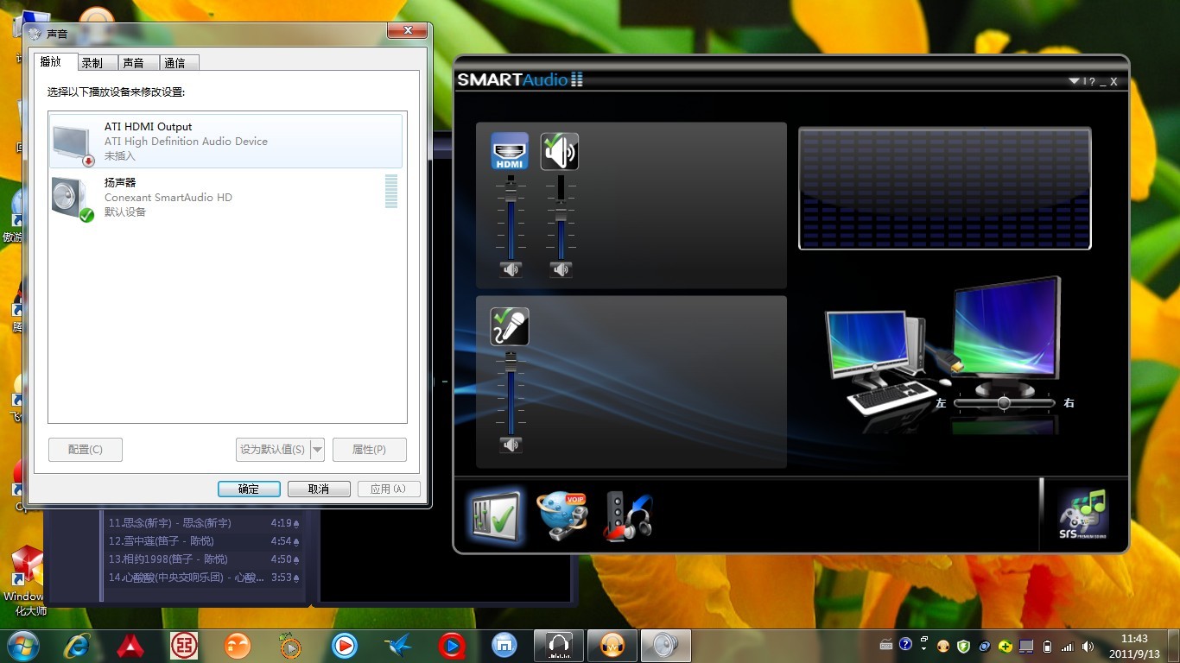
Task: Open the SmartAudio title bar dropdown menu
Action: tap(1074, 81)
